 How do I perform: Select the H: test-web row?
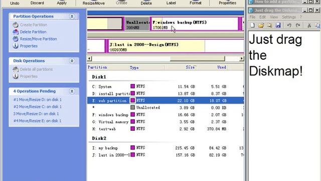click(x=166, y=129)
